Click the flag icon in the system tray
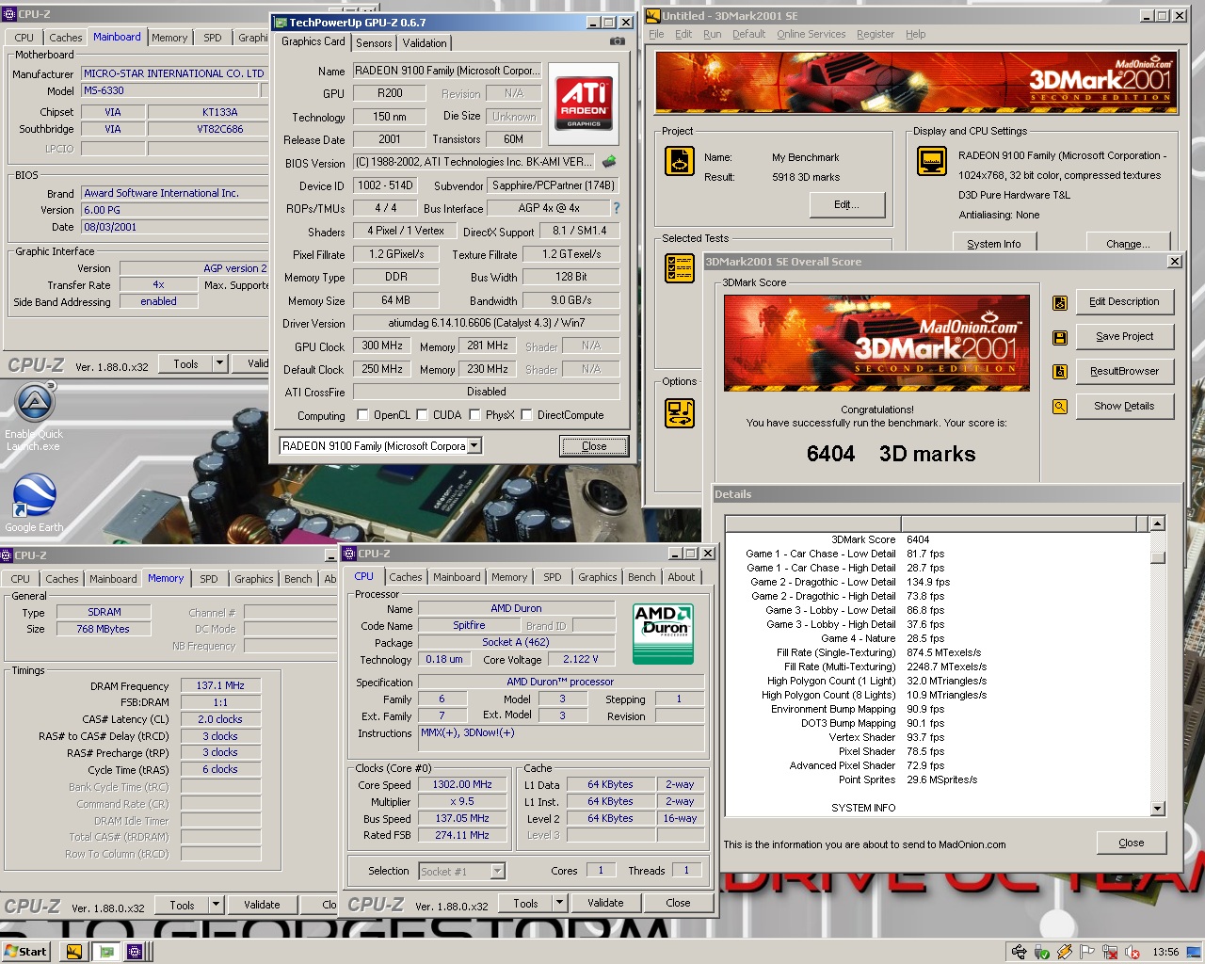This screenshot has height=964, width=1205. (x=1086, y=952)
